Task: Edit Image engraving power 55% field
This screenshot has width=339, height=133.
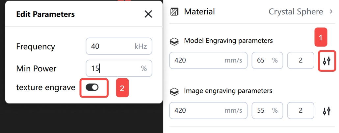Action: point(267,110)
